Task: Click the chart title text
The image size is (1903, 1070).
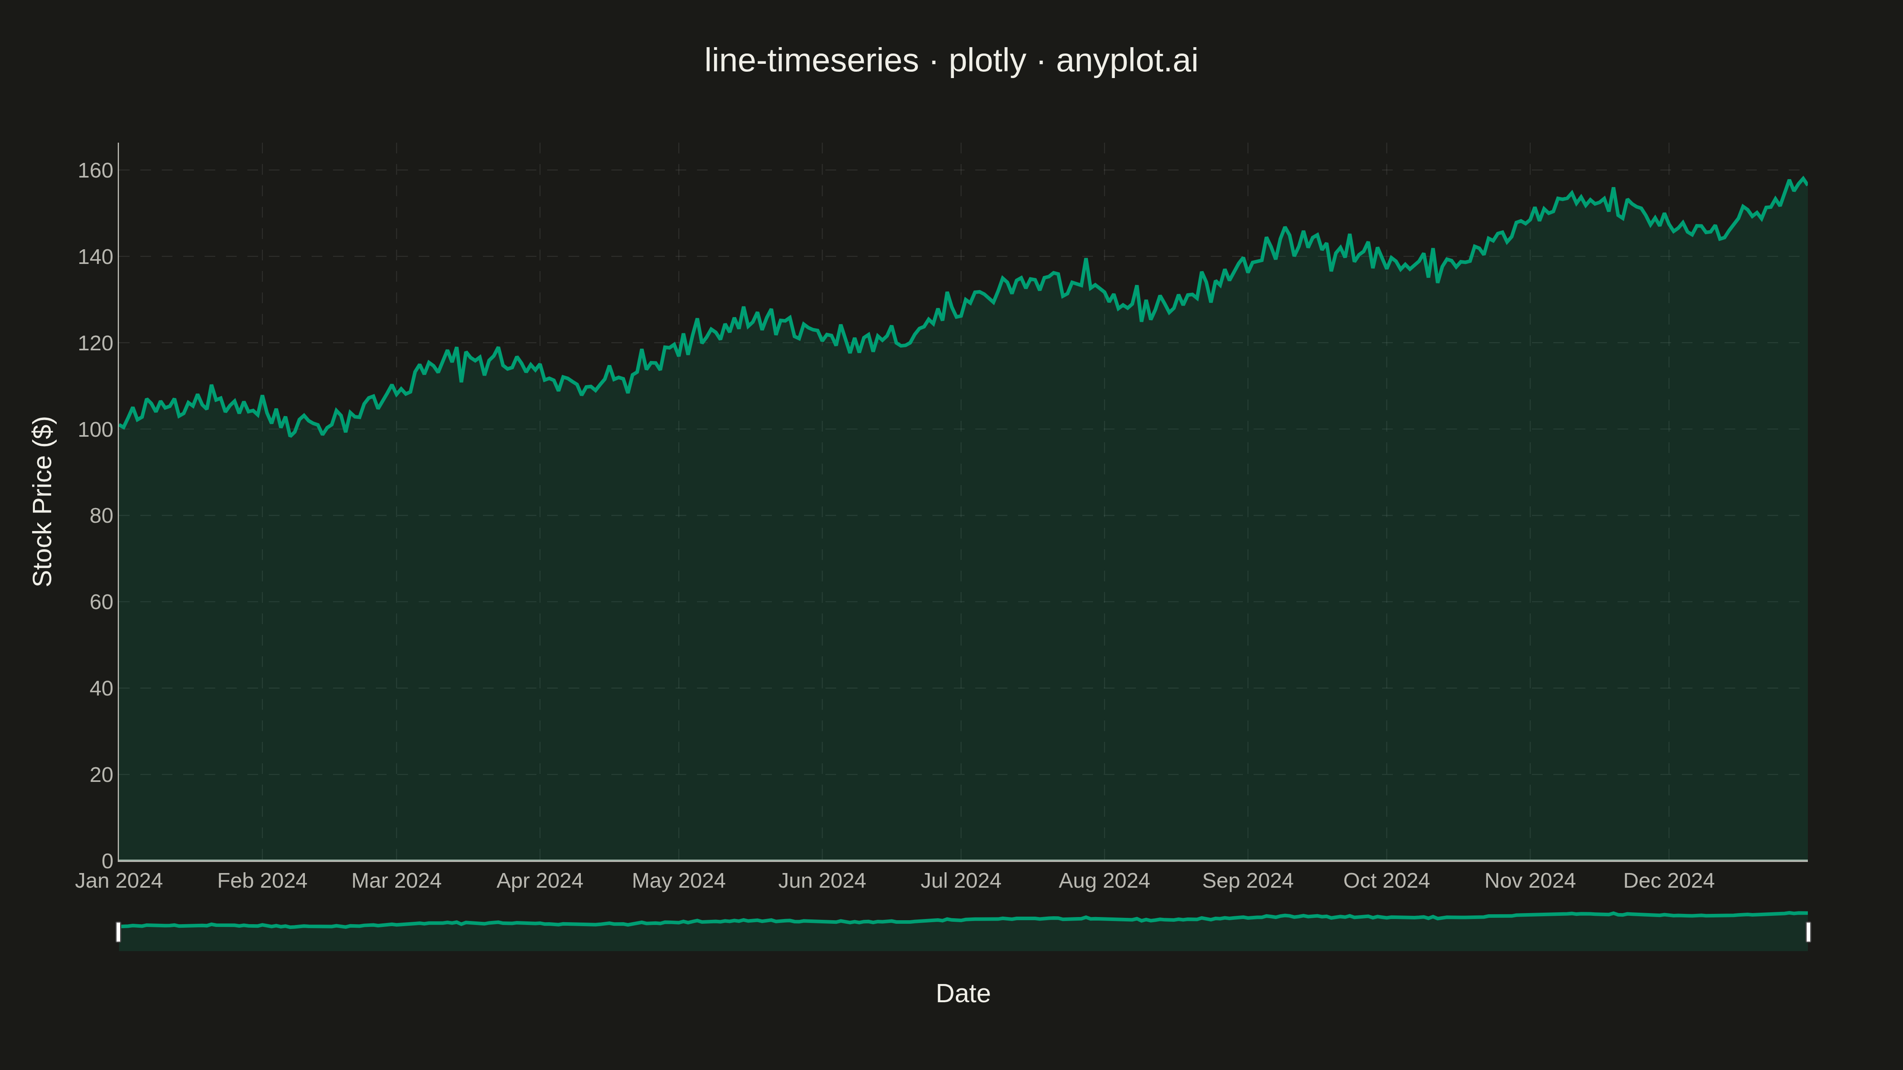Action: pos(951,60)
